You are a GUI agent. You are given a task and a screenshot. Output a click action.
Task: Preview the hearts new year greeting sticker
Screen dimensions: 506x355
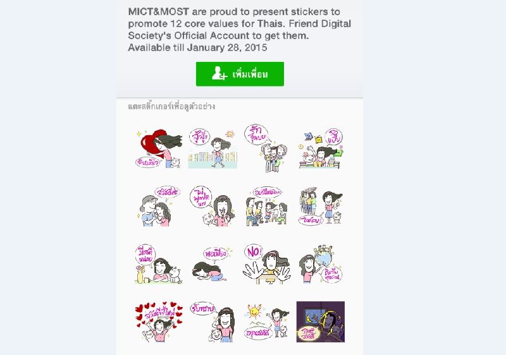(159, 322)
